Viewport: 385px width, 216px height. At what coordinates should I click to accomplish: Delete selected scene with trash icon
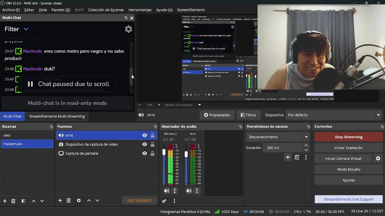[13, 201]
